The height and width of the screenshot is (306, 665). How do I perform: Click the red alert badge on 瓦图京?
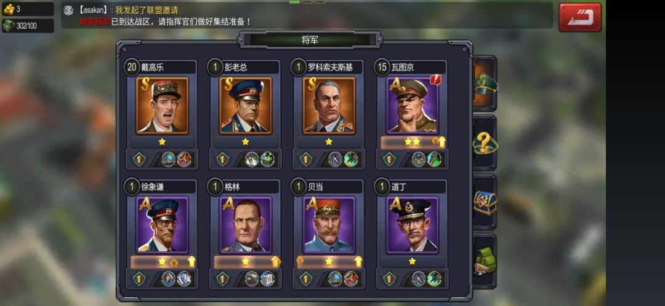point(435,79)
